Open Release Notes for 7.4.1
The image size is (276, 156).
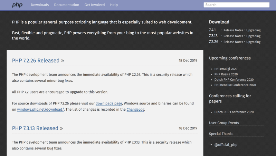click(233, 30)
